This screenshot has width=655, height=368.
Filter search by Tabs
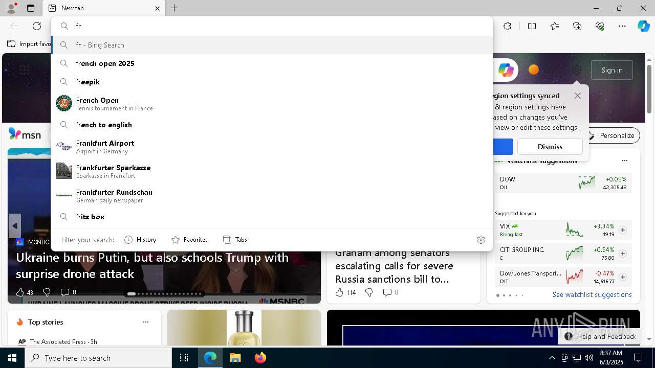click(x=235, y=240)
